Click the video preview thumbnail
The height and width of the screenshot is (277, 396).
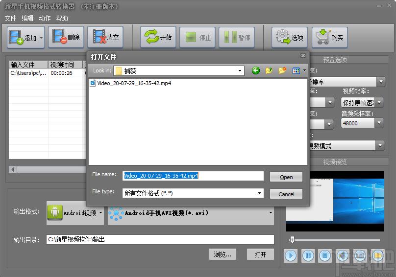coord(335,201)
